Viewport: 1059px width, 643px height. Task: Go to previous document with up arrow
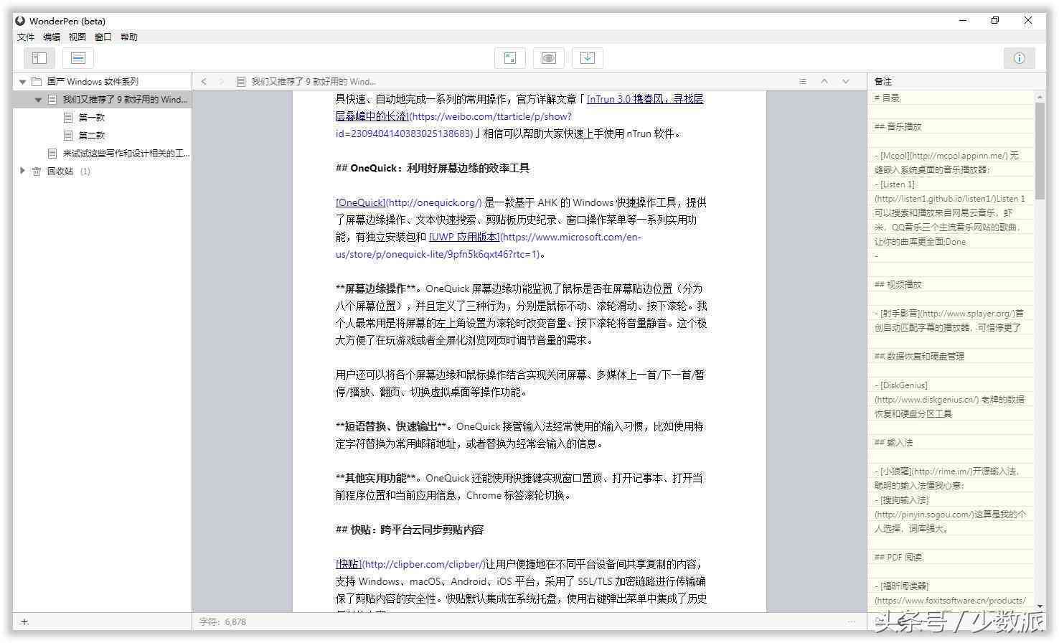click(x=824, y=82)
